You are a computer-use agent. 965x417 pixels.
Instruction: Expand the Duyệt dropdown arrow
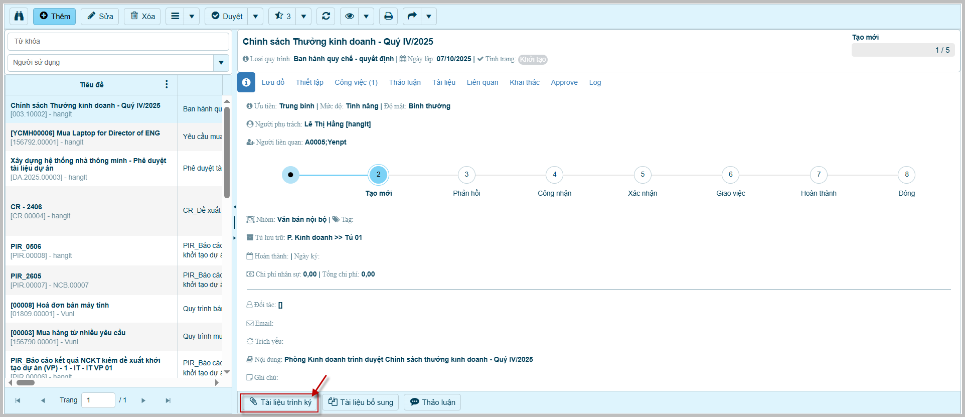coord(255,16)
